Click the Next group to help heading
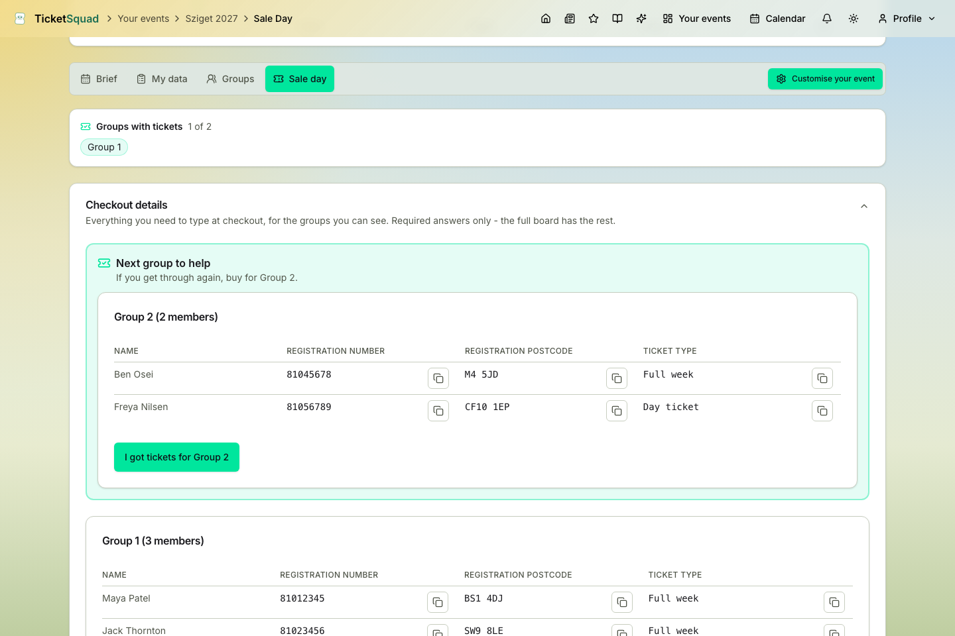This screenshot has height=636, width=955. coord(163,263)
